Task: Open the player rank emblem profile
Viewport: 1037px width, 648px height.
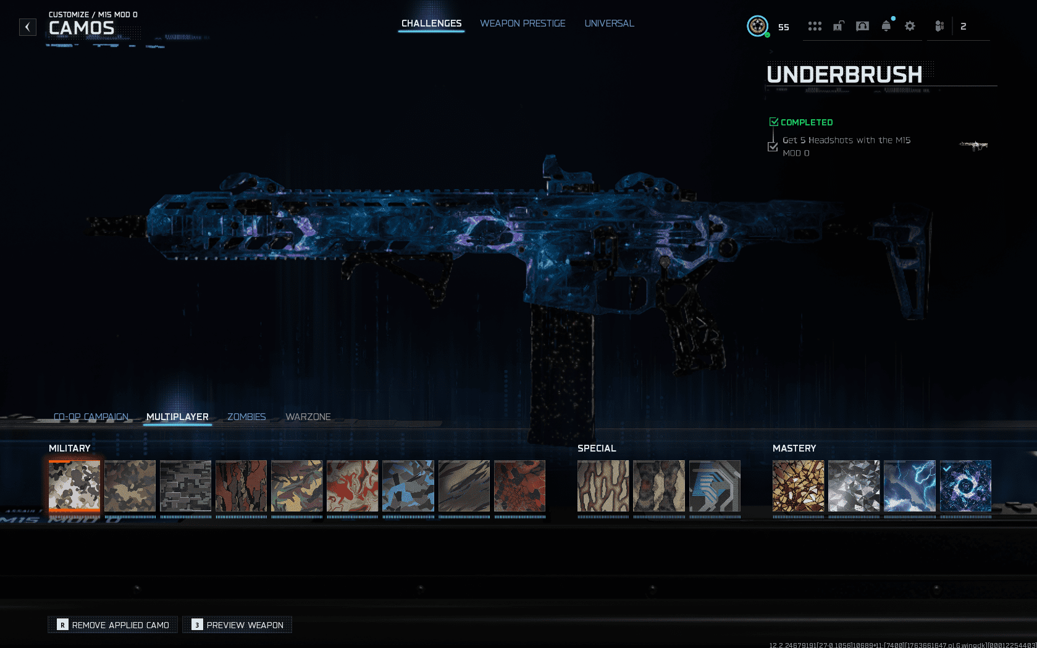Action: coord(757,27)
